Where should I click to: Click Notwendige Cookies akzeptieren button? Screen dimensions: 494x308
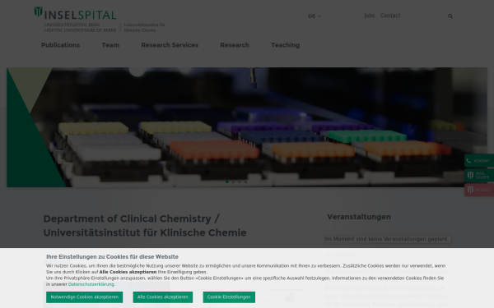point(85,297)
